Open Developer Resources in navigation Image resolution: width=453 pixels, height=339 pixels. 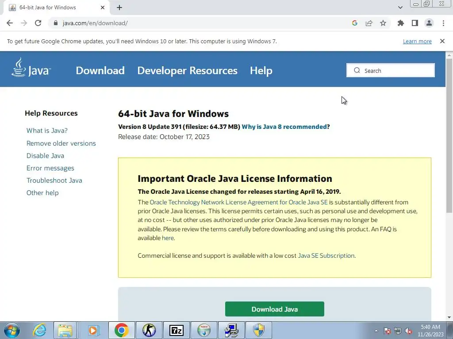(x=187, y=70)
